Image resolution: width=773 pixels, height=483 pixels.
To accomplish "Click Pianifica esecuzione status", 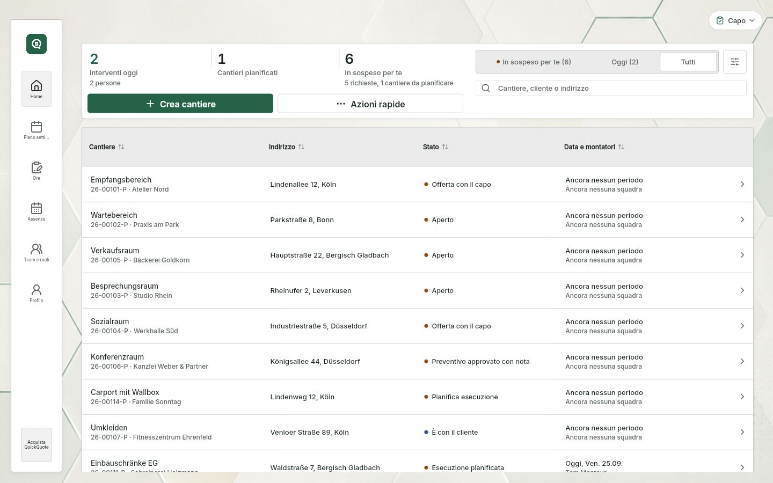I will [x=465, y=397].
